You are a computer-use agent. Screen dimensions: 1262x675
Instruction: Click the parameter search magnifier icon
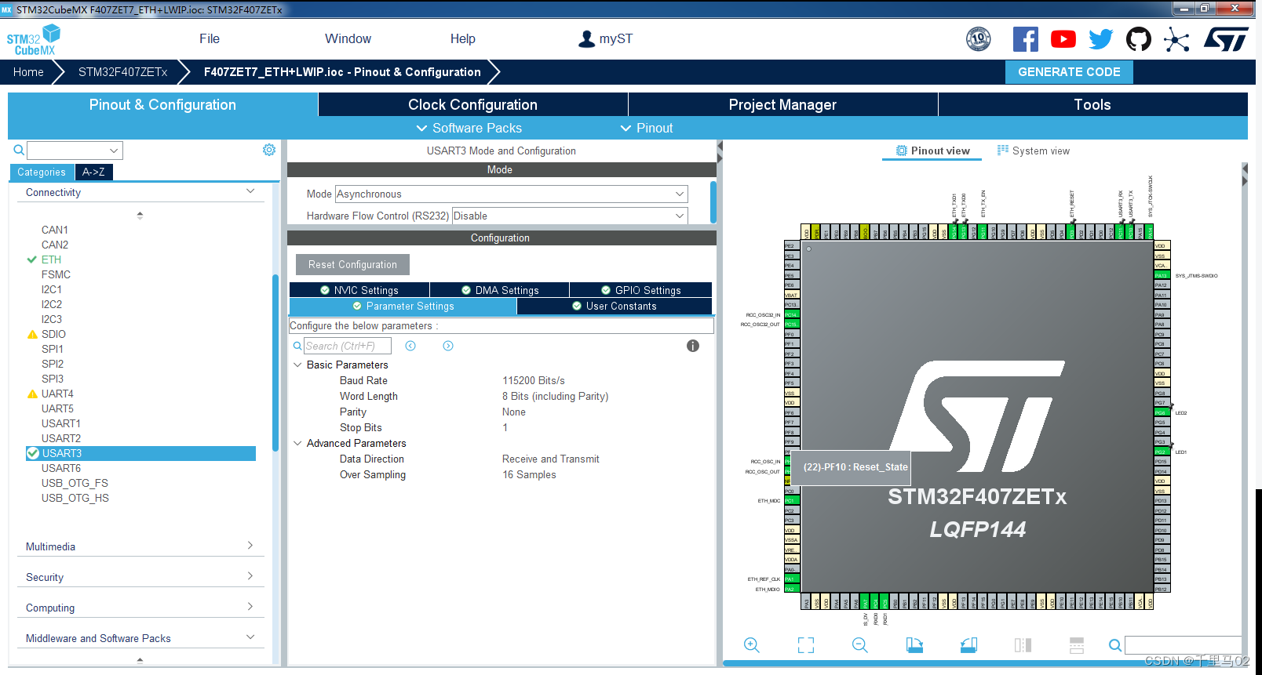click(x=297, y=346)
